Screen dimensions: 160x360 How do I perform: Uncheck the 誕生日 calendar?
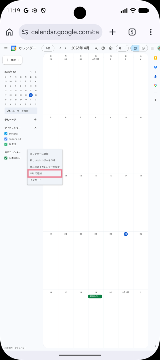click(x=6, y=144)
